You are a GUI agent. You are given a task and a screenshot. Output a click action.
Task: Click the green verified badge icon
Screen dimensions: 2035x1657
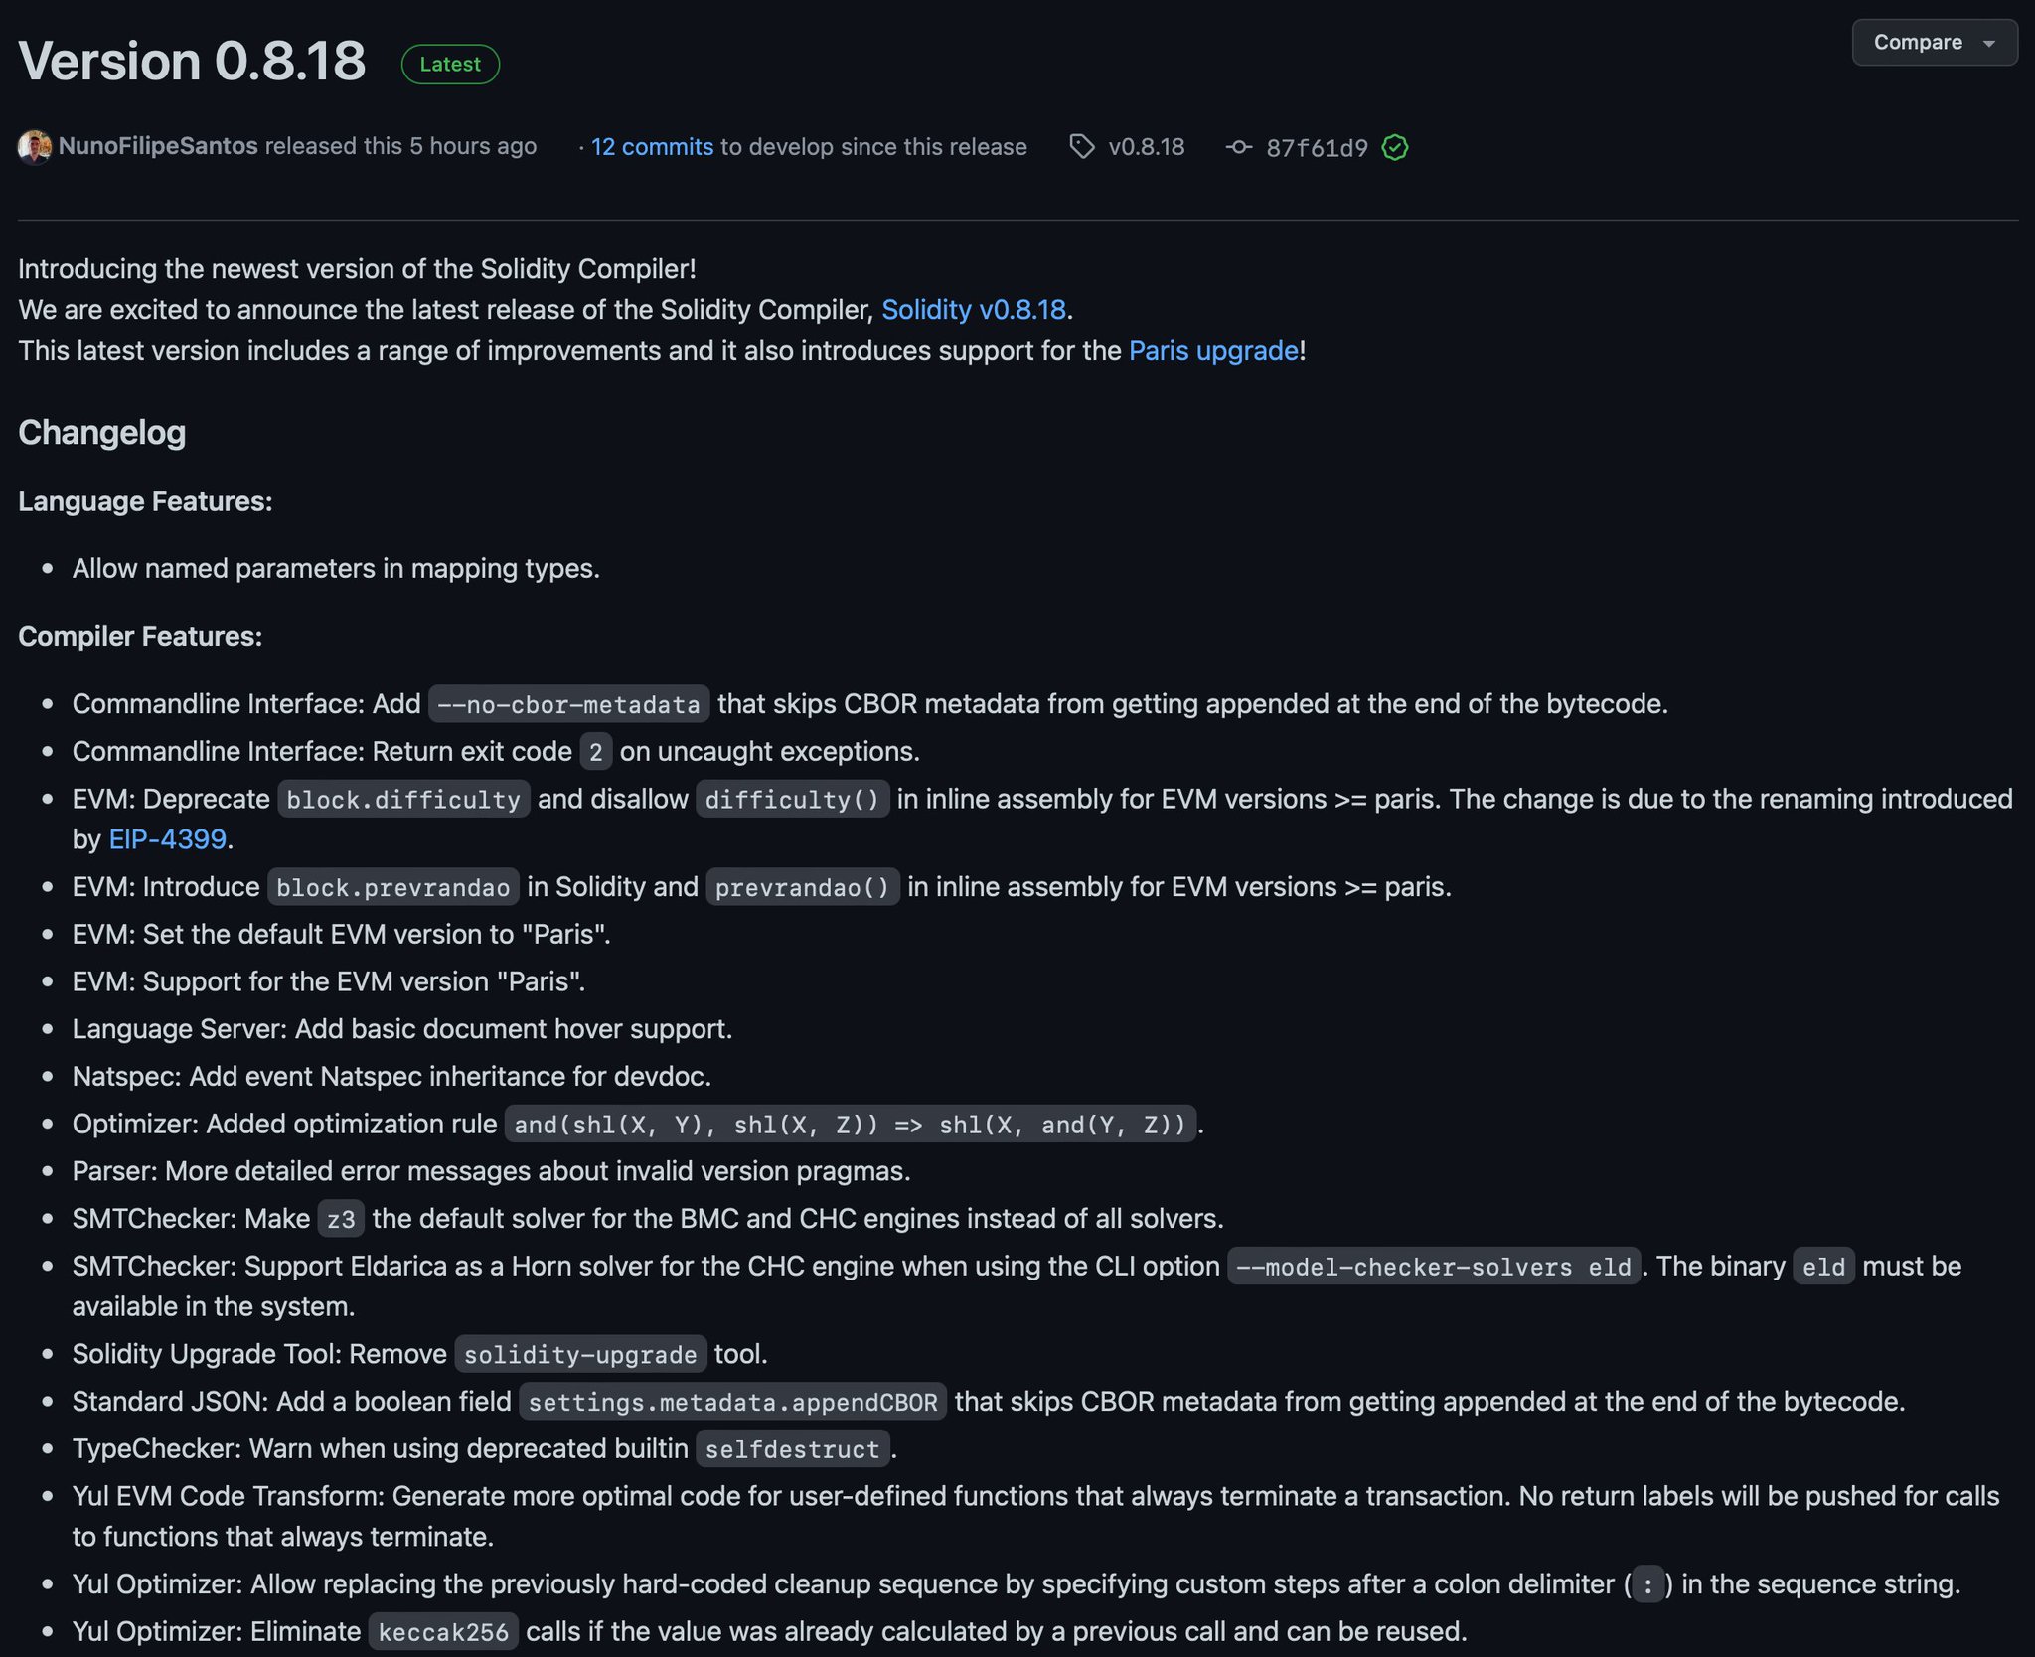tap(1395, 148)
